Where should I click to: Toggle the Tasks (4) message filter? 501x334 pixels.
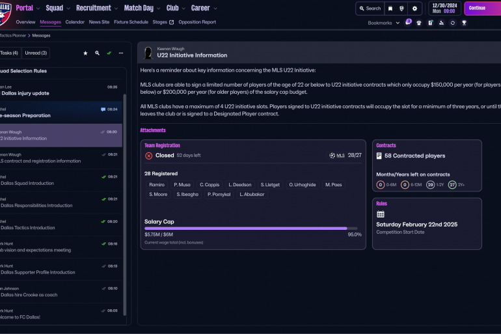[x=9, y=53]
